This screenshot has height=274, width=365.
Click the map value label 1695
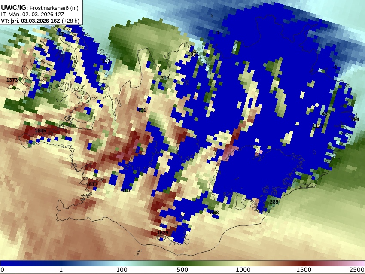point(40,131)
